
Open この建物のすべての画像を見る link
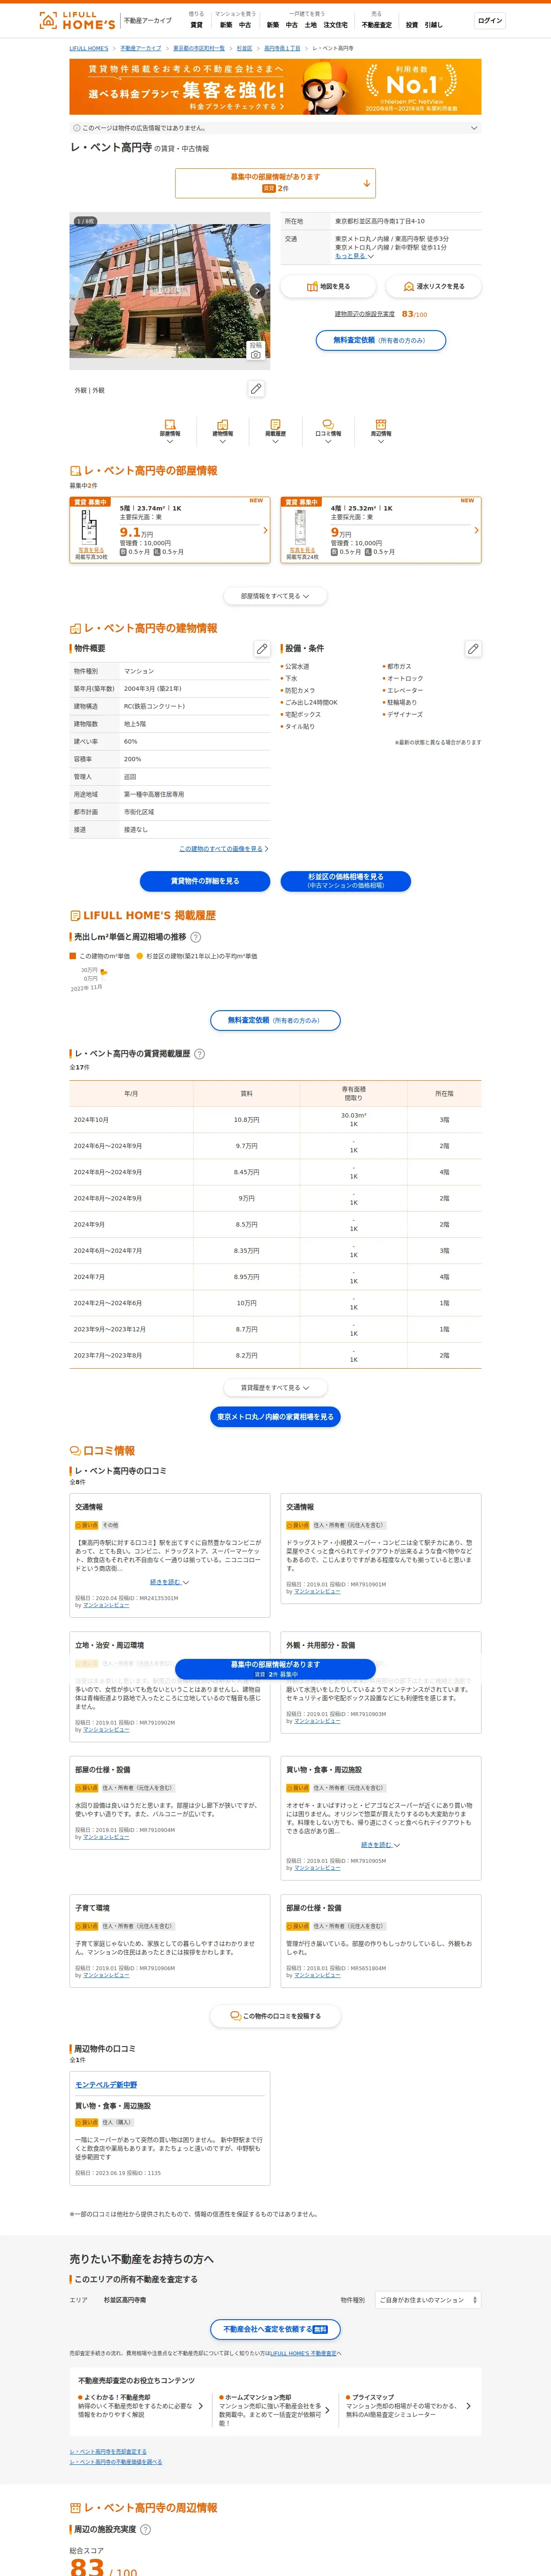(x=221, y=849)
